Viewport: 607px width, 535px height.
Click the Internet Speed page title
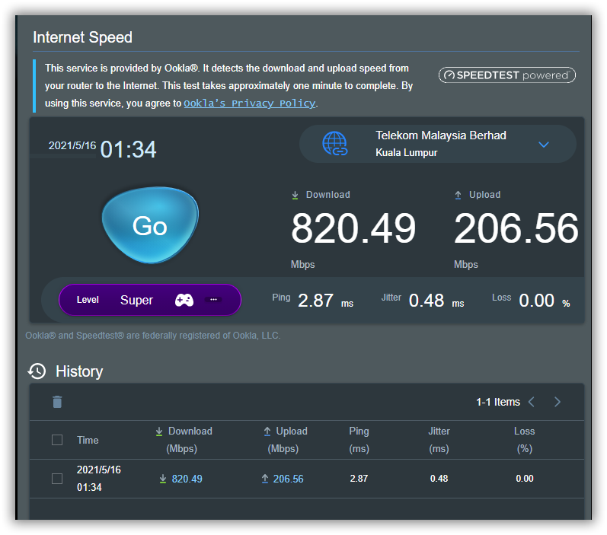coord(82,37)
